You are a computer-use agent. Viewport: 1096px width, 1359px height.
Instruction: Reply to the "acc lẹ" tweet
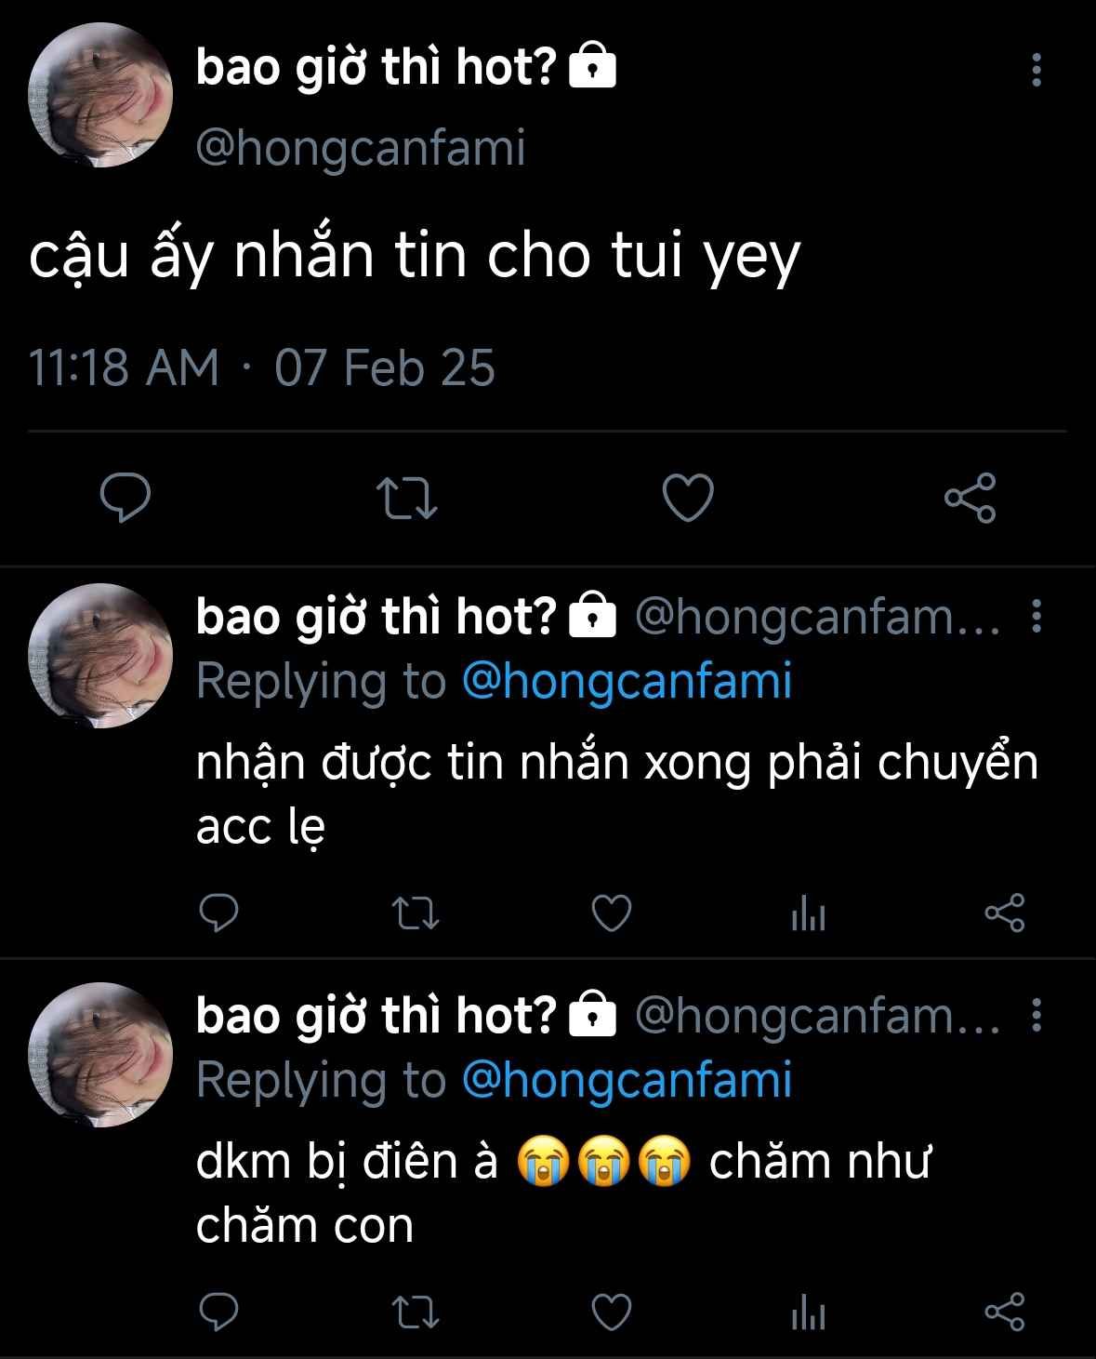pyautogui.click(x=219, y=913)
